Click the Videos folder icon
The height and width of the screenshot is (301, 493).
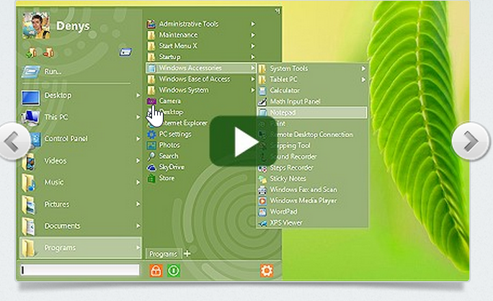[x=29, y=161]
